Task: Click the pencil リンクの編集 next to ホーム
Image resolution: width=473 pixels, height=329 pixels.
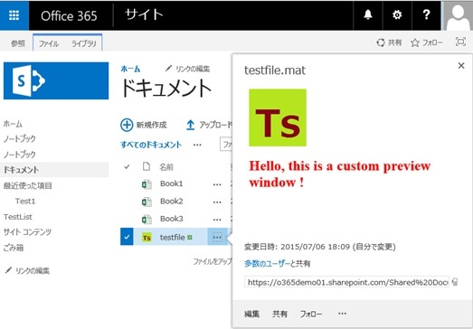Action: point(187,69)
